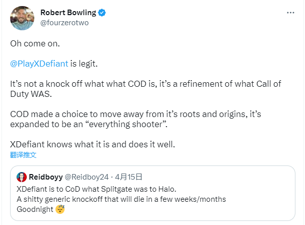Click the 'is legit.' text after the mention

coord(84,64)
